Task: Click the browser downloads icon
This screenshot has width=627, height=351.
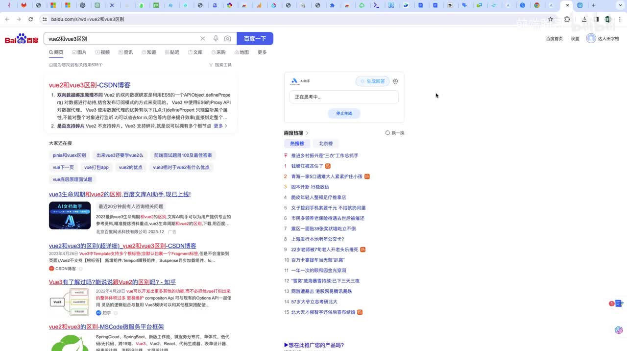Action: pos(584,19)
